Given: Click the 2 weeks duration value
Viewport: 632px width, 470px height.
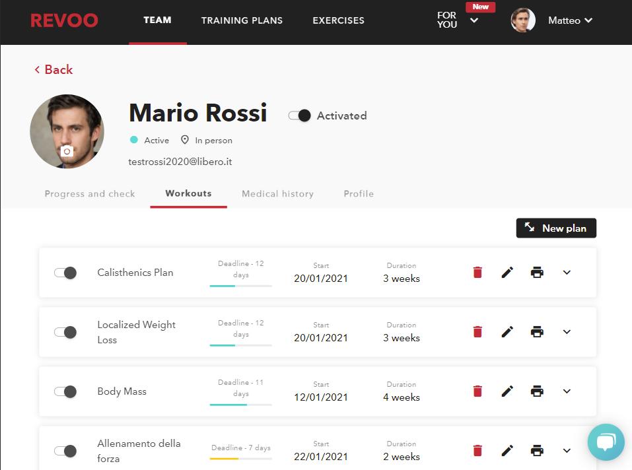Looking at the screenshot, I should point(402,457).
